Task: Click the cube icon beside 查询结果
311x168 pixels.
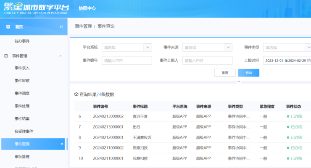Action: tap(76, 94)
